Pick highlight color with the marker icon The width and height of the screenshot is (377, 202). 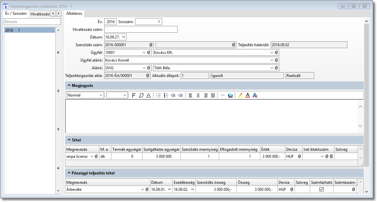point(240,96)
